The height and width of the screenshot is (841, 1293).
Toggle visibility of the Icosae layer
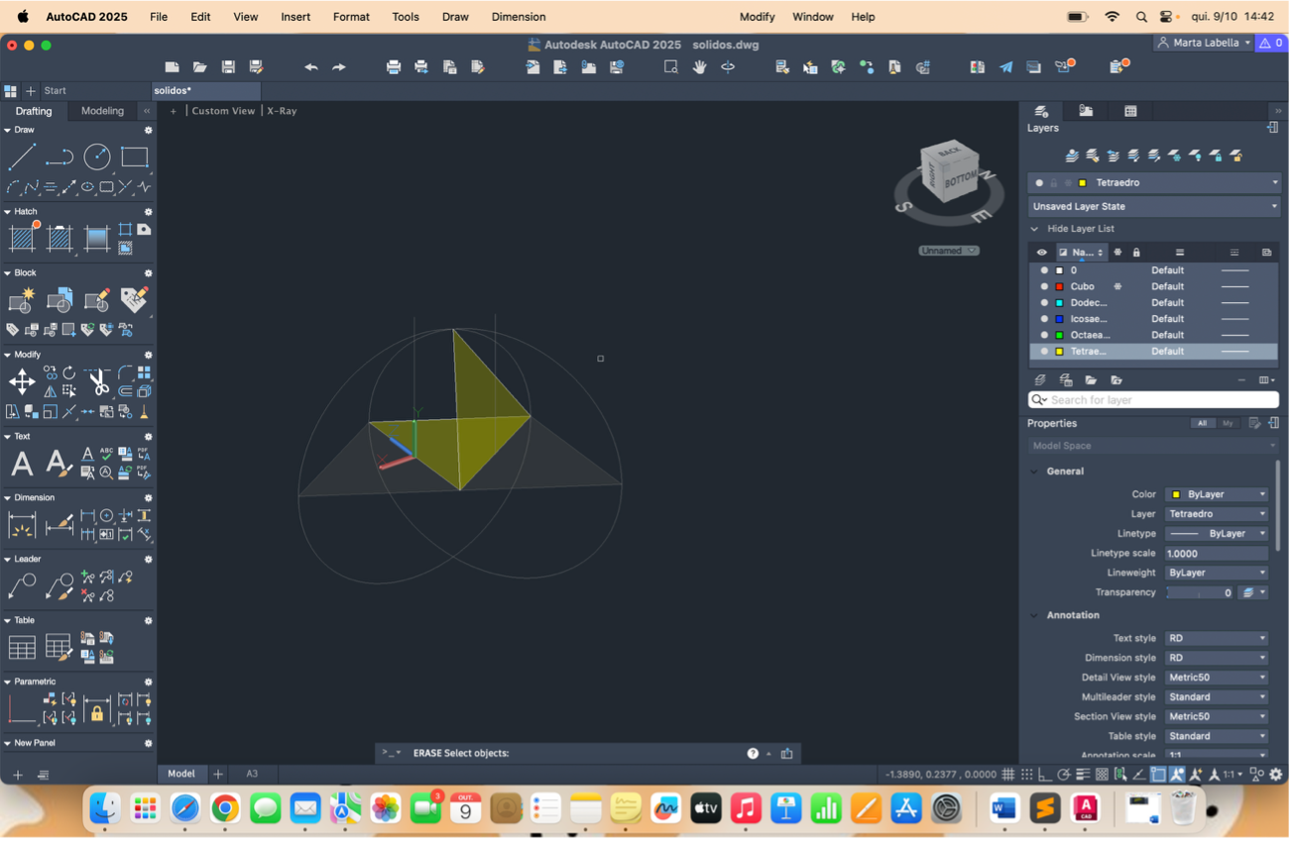[1044, 319]
